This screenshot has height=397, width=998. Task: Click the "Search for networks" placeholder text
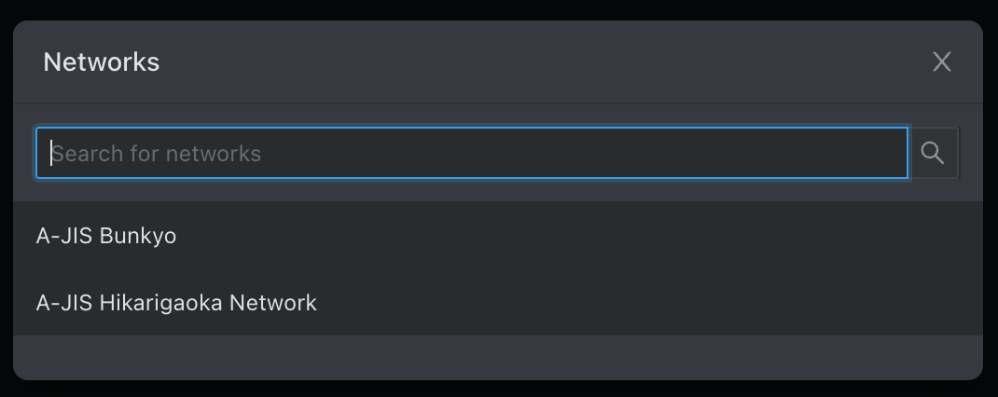[157, 154]
